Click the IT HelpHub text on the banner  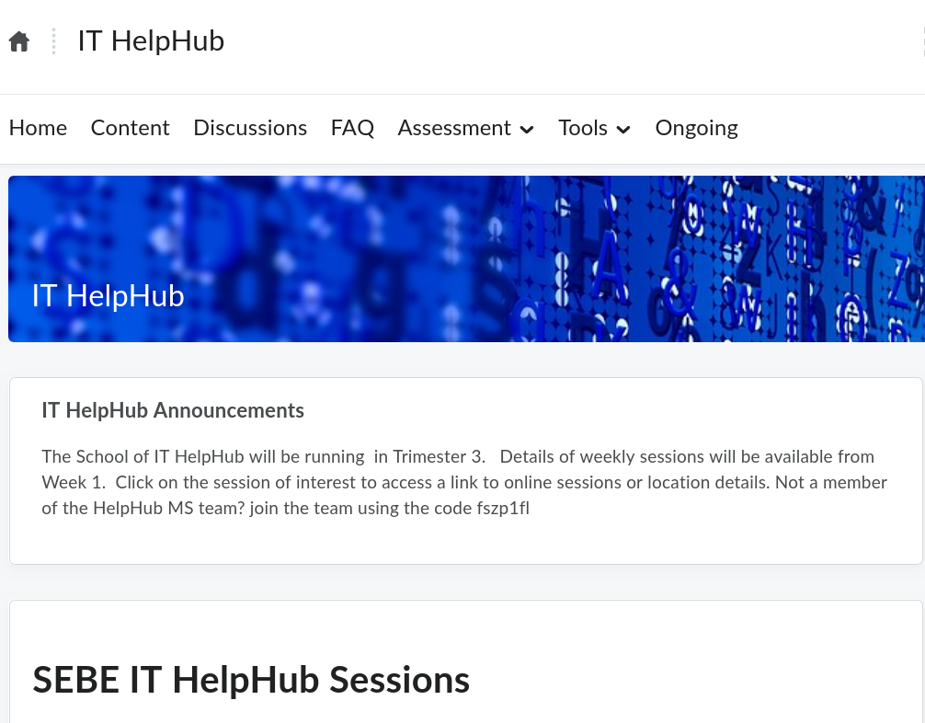[x=108, y=296]
